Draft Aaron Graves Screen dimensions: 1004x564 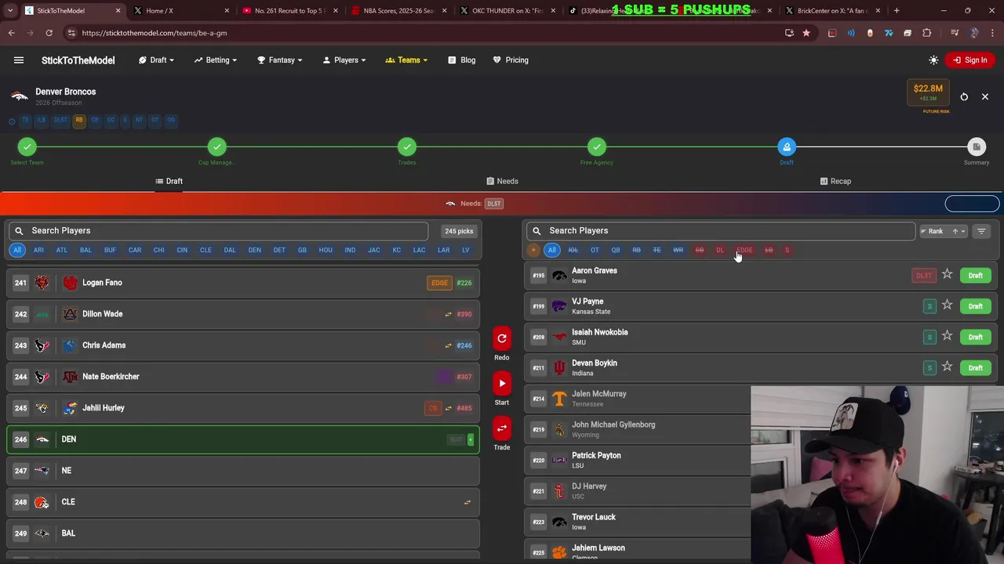[x=975, y=276]
